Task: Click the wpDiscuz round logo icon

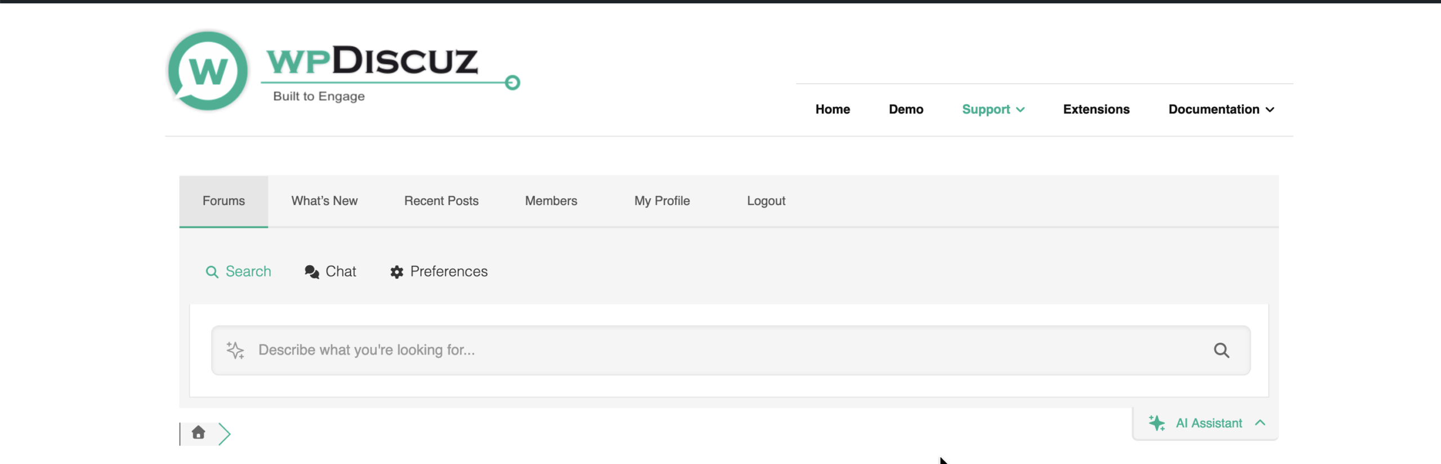Action: pos(208,71)
